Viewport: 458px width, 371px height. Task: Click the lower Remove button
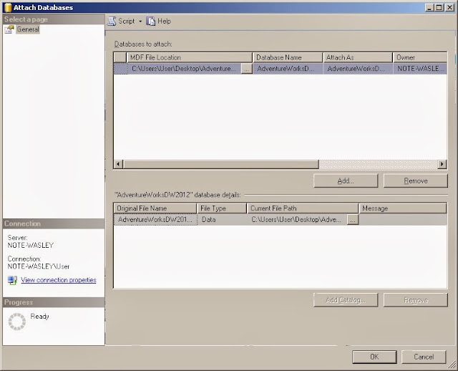415,300
